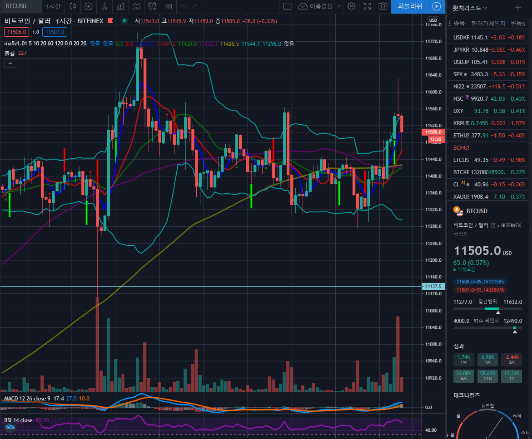
Task: Click the red sell price 11506.0 button
Action: pos(17,32)
